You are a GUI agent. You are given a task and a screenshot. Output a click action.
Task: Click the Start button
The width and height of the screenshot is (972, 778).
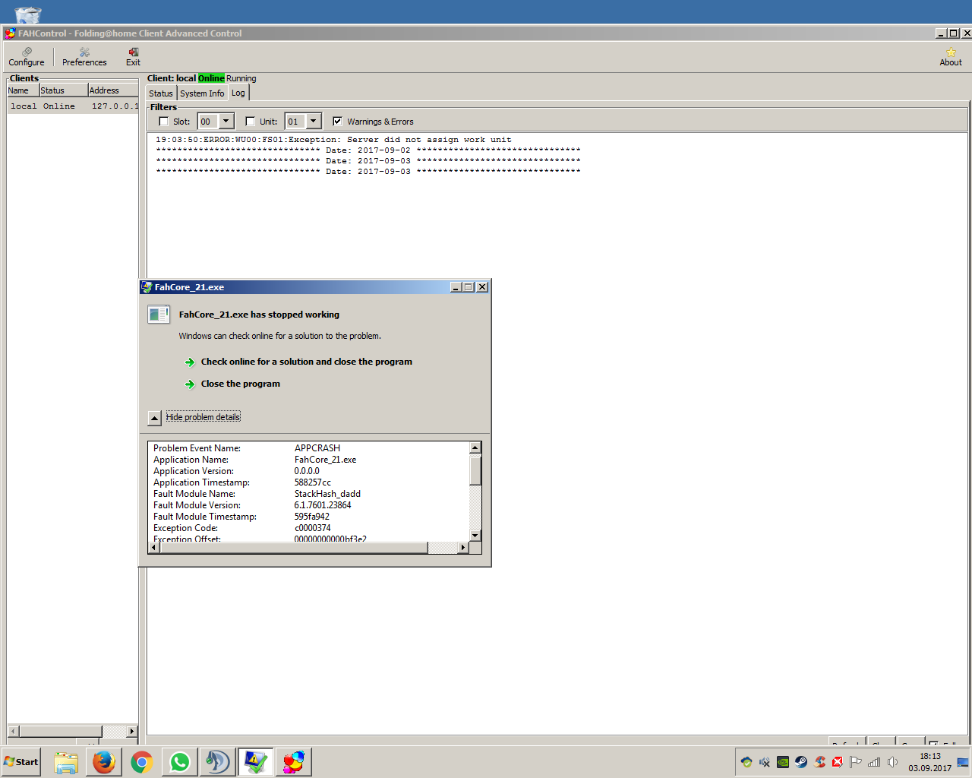(21, 761)
